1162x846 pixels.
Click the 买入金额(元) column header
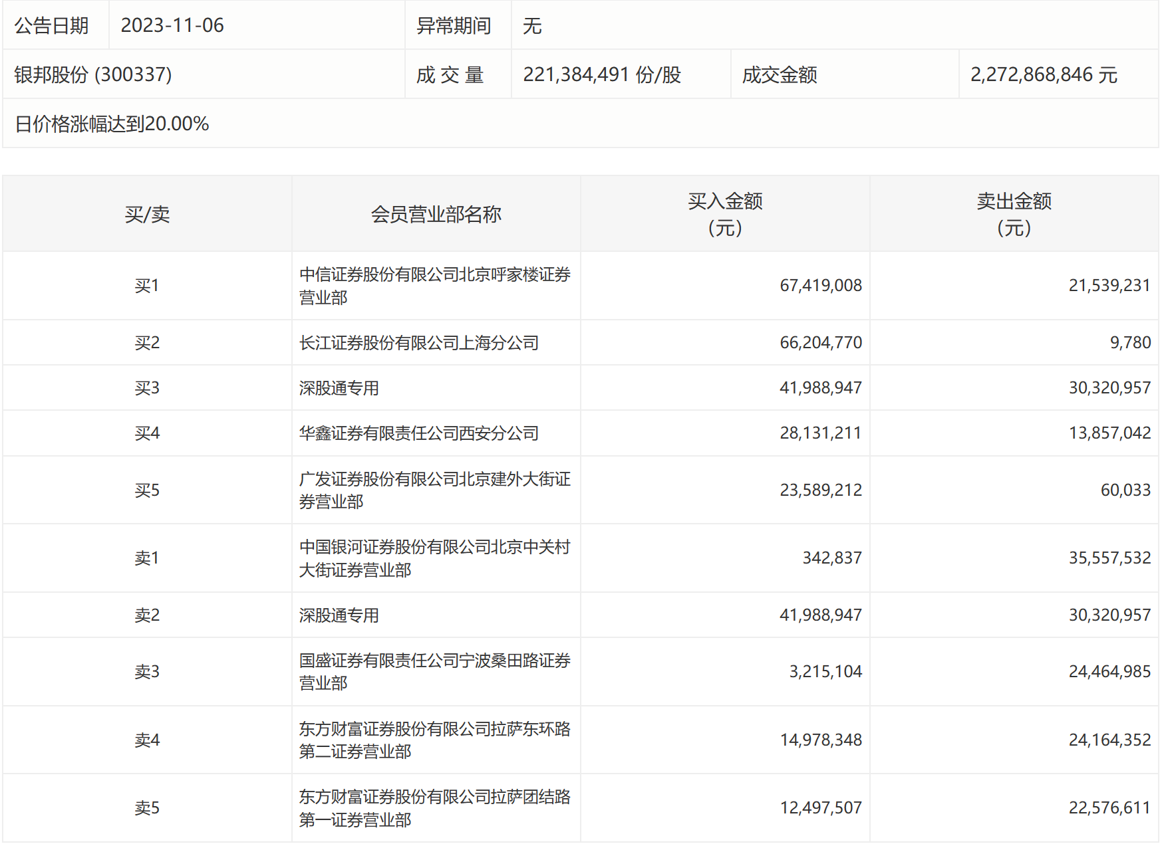coord(725,214)
